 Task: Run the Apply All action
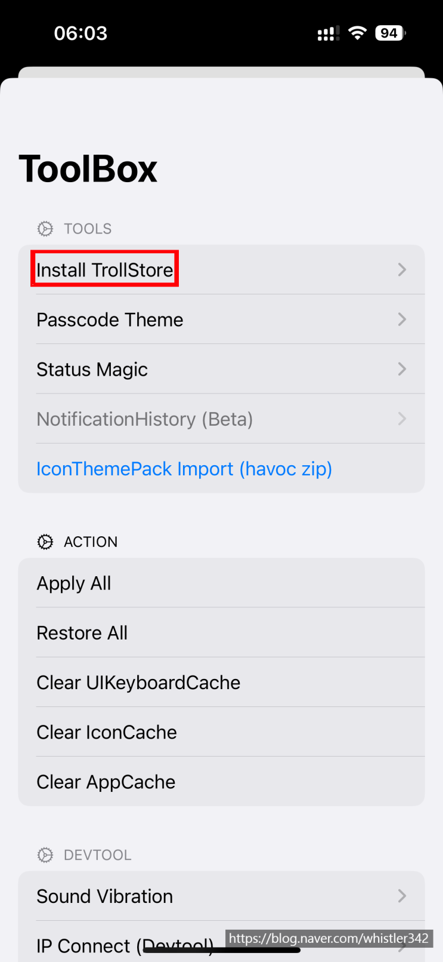click(x=74, y=583)
